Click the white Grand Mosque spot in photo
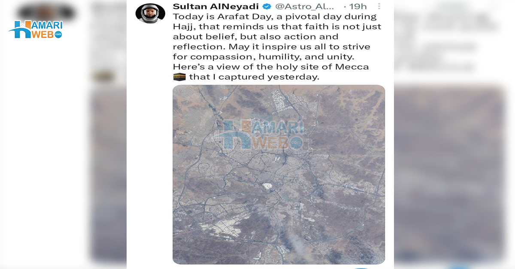The width and height of the screenshot is (515, 269). pos(268,187)
